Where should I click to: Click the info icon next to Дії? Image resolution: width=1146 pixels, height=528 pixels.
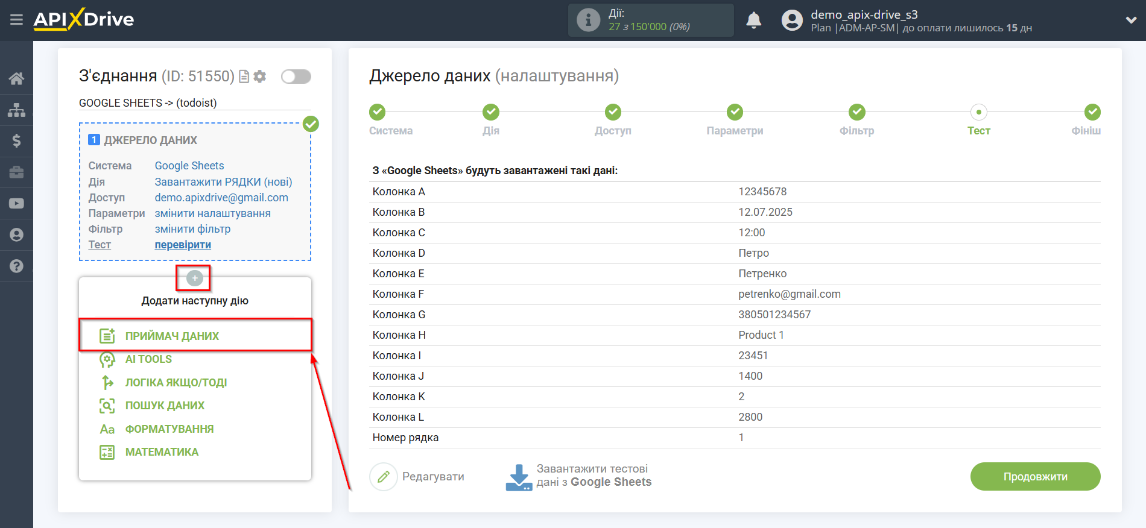click(x=588, y=20)
